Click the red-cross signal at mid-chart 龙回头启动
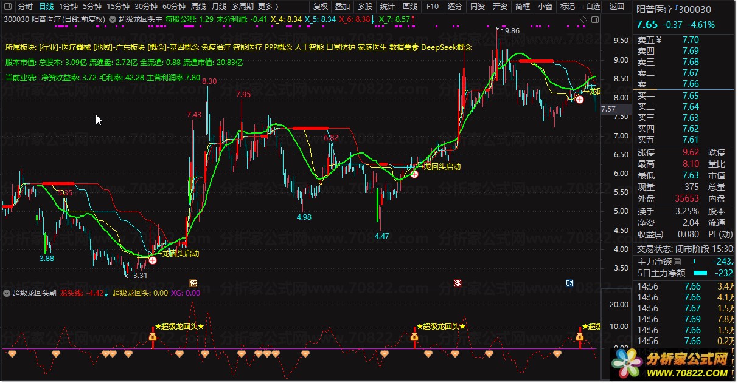738x383 pixels. pyautogui.click(x=414, y=174)
